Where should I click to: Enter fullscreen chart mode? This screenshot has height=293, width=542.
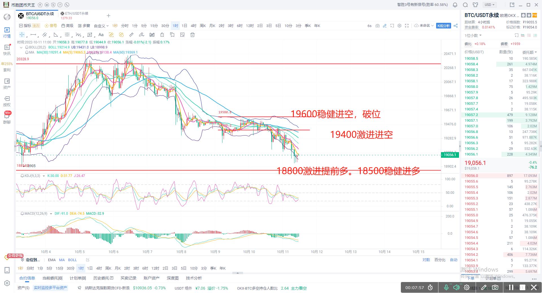click(407, 25)
